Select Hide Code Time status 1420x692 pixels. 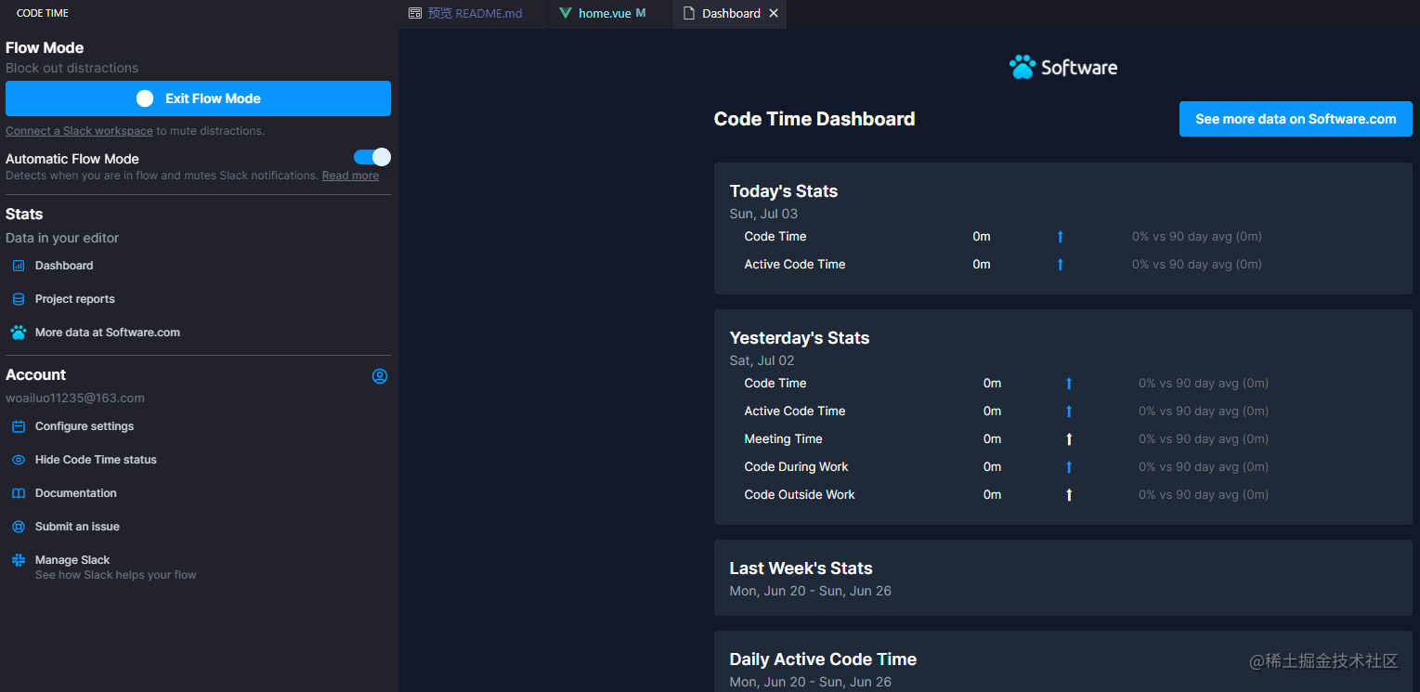click(x=96, y=460)
